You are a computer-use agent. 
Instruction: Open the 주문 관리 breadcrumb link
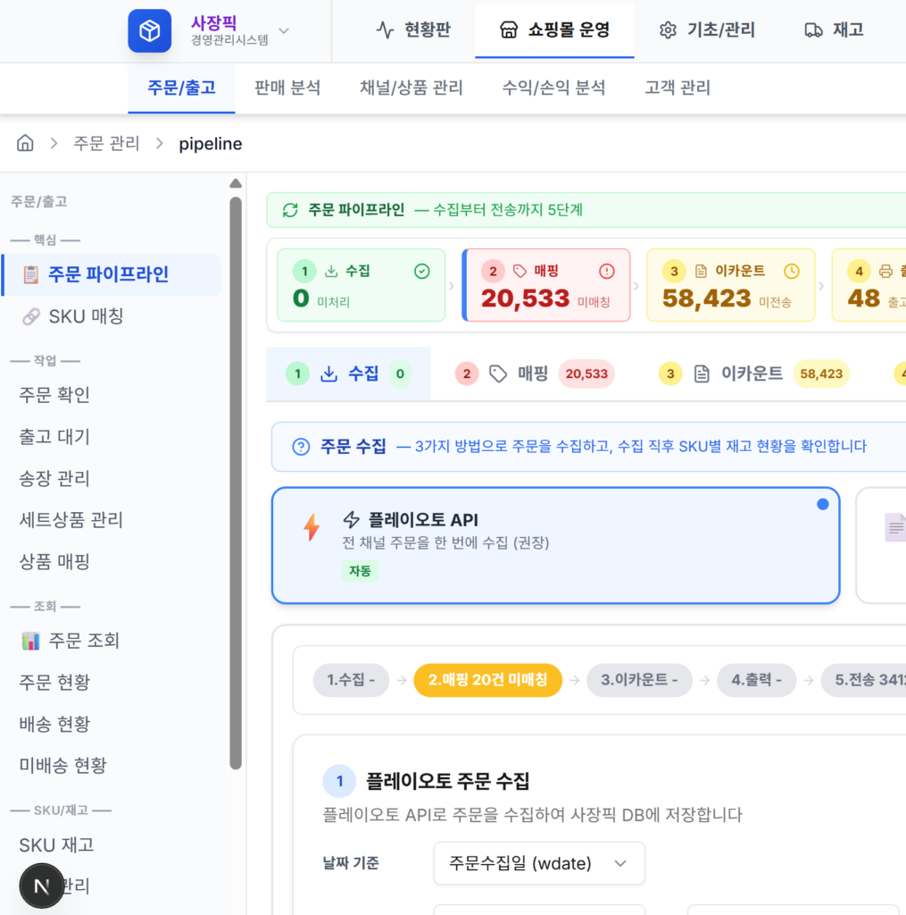point(106,144)
